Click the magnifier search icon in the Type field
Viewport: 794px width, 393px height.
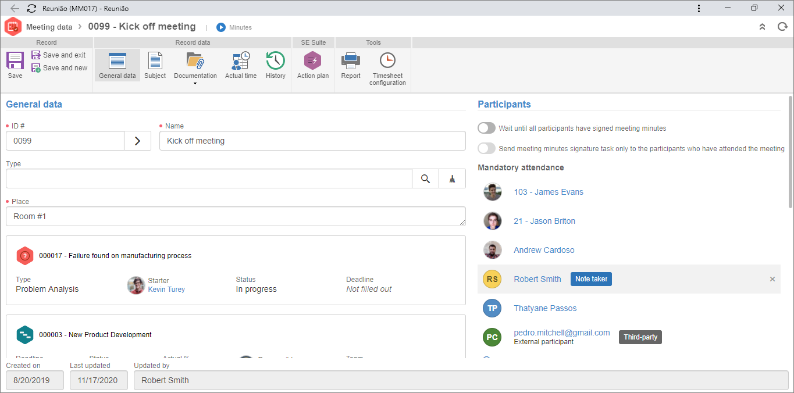tap(425, 179)
